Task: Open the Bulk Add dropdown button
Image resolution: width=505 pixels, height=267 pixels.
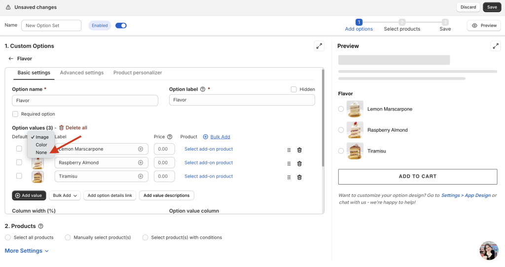Action: 65,195
